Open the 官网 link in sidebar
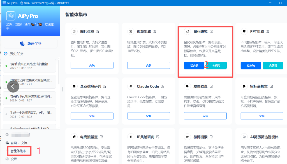Screen dimensions: 287x164 pyautogui.click(x=14, y=143)
